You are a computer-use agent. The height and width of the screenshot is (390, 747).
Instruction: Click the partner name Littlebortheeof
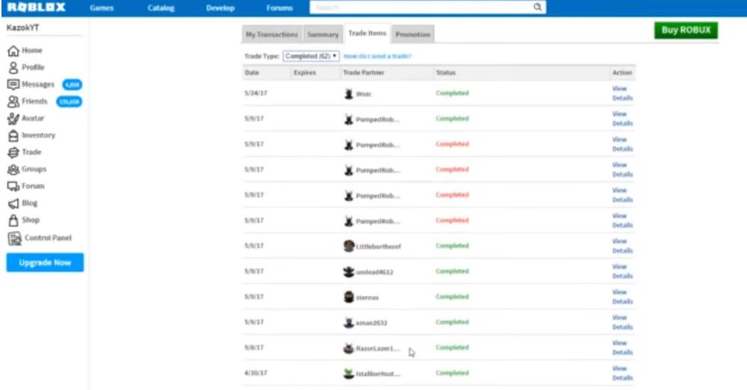pos(379,247)
